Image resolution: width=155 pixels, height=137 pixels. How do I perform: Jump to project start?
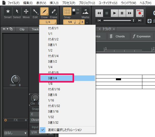99,20
